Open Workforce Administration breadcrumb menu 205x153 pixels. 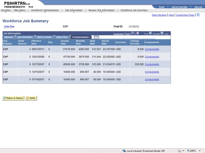[x=45, y=10]
